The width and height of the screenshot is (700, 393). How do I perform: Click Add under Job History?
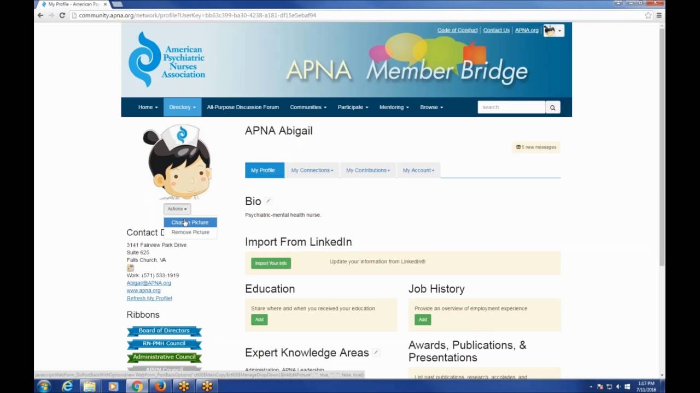tap(423, 320)
